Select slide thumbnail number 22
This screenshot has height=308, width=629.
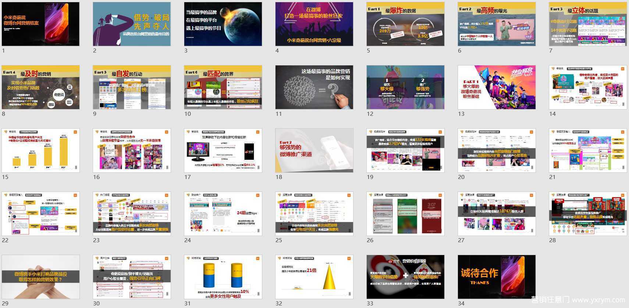pyautogui.click(x=40, y=214)
